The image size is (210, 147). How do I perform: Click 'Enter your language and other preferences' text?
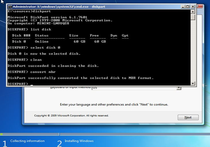pos(114,105)
